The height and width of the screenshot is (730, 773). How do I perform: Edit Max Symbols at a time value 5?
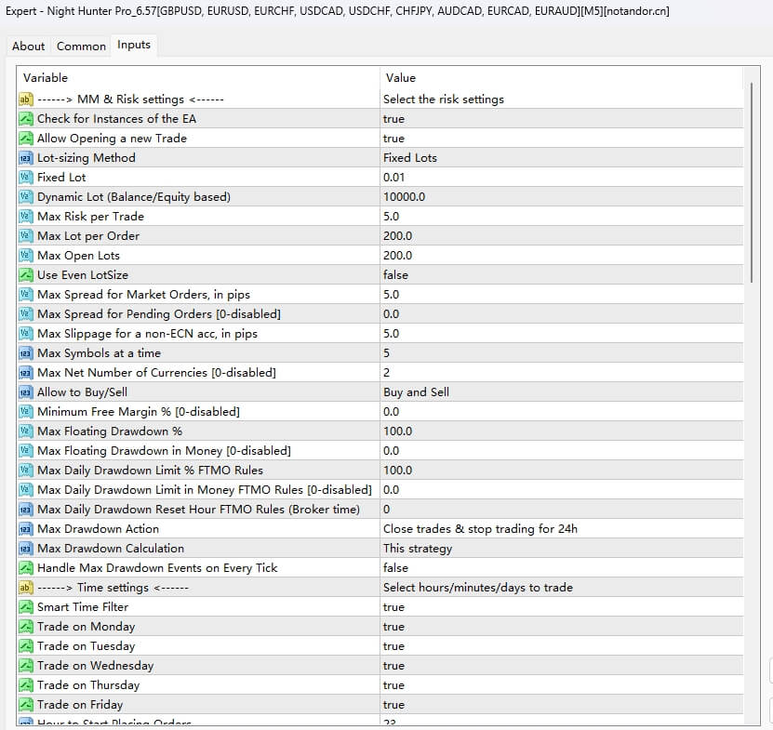[x=562, y=353]
